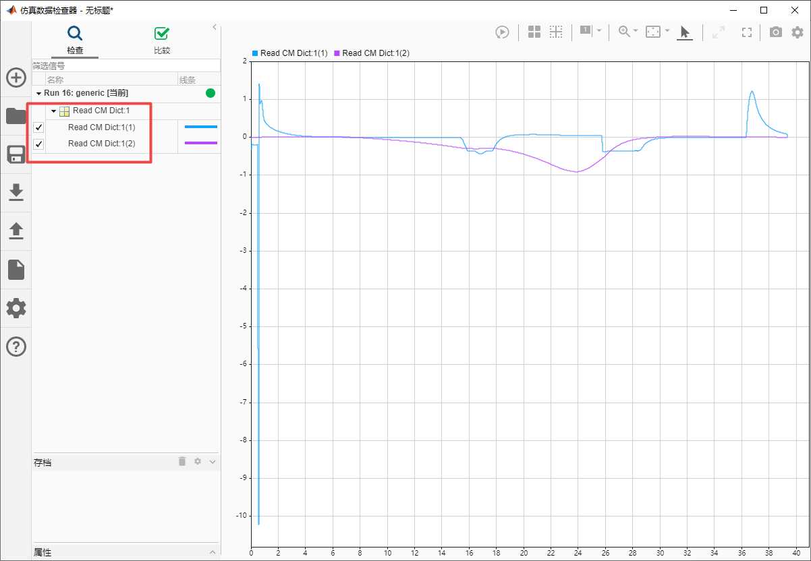Screen dimensions: 811x561
Task: Click the full screen brackets icon
Action: 746,32
